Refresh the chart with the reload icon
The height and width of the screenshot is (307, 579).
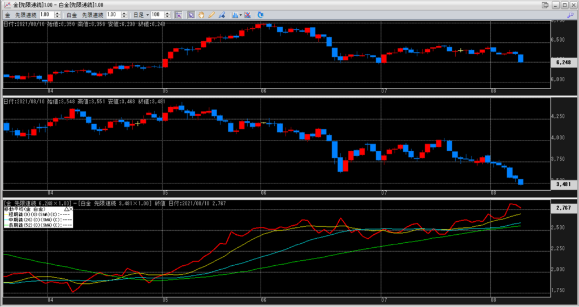pos(260,14)
